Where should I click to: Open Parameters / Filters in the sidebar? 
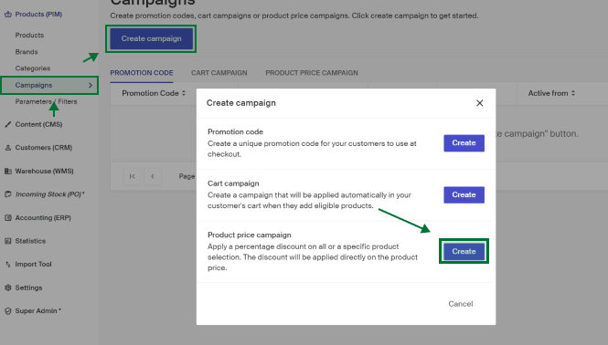pos(46,102)
